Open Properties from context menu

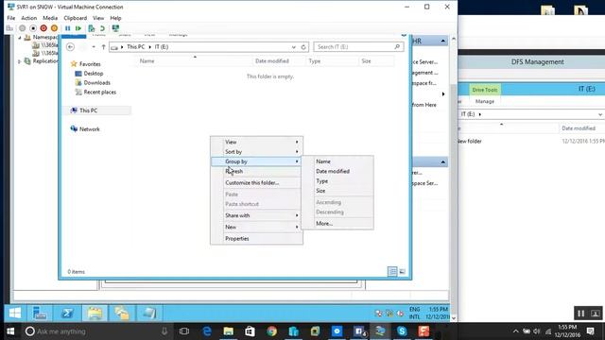coord(256,239)
